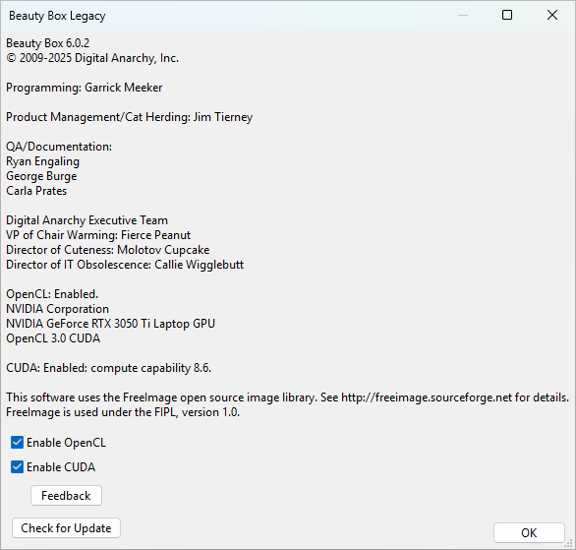The width and height of the screenshot is (576, 550).
Task: Click 'Director of IT Obsolescence: Callie Wigglebutt'
Action: pyautogui.click(x=125, y=265)
